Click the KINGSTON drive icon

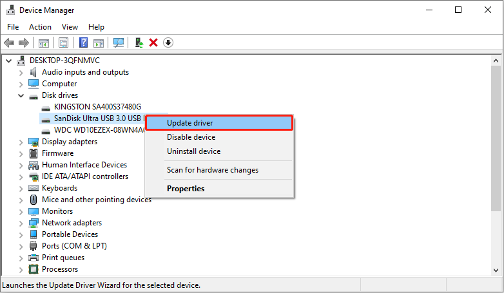point(46,108)
